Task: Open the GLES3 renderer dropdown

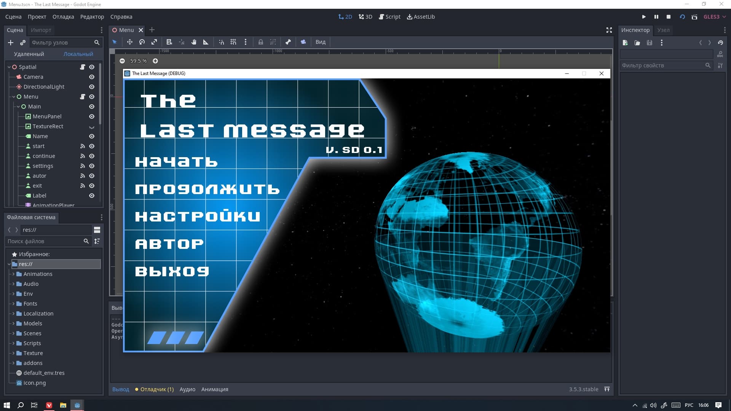Action: pos(715,17)
